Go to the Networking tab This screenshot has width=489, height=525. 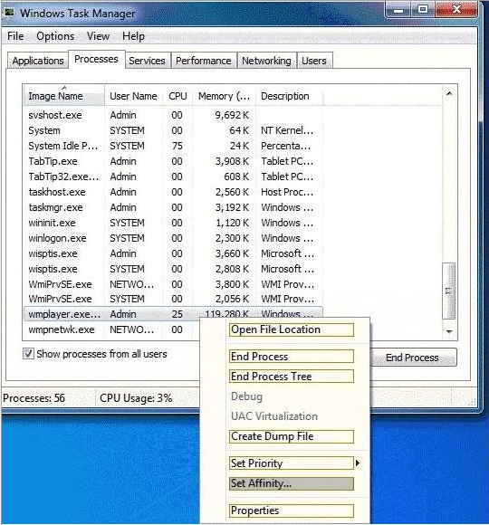[266, 61]
